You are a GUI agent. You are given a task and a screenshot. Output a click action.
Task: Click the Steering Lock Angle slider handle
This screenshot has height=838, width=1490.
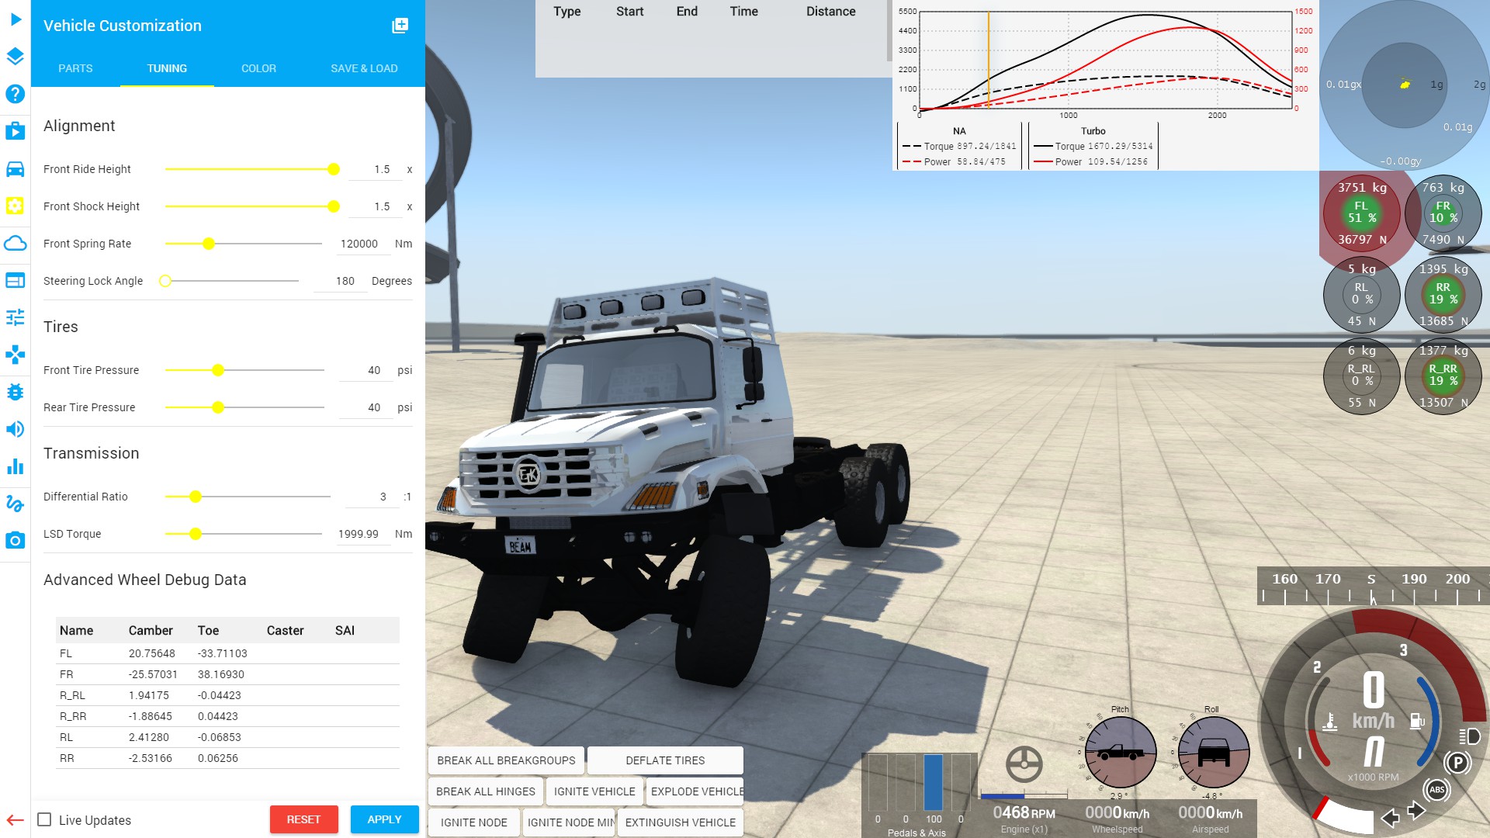point(165,281)
